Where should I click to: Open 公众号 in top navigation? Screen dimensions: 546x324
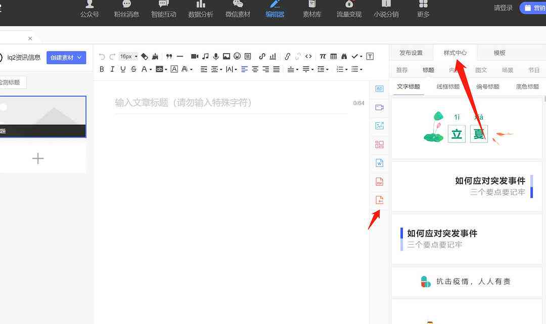click(89, 10)
